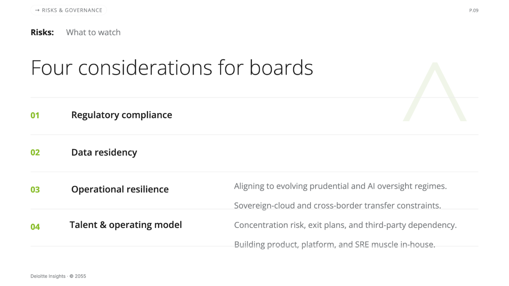Click the 'Operational resilience' row title

(x=120, y=189)
